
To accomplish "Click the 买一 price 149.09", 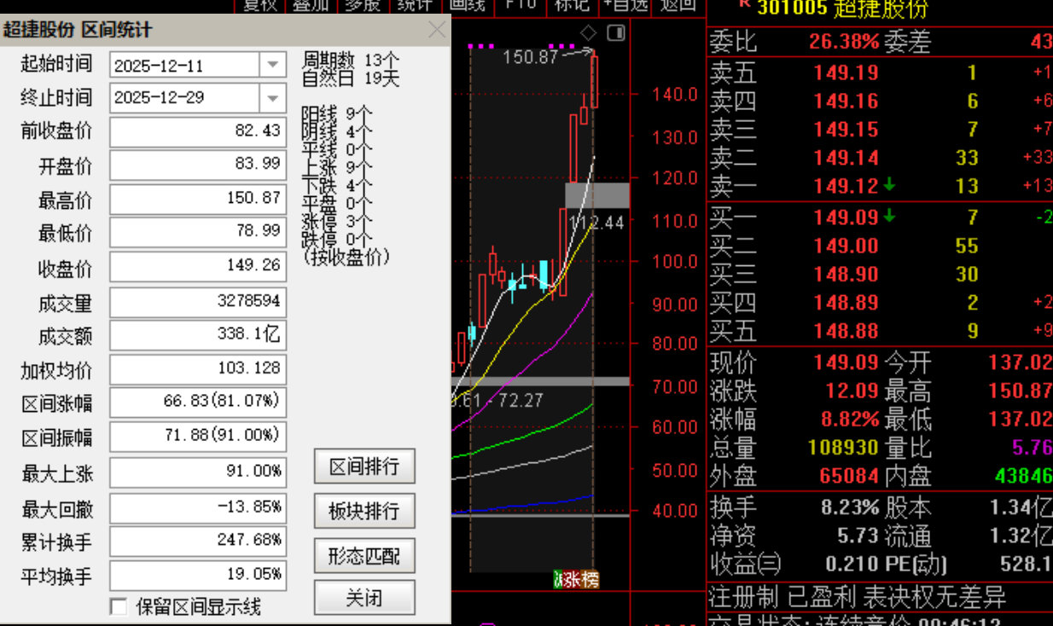I will click(x=846, y=217).
